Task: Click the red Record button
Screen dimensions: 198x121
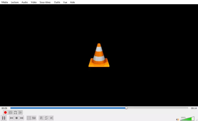Action: [5, 112]
